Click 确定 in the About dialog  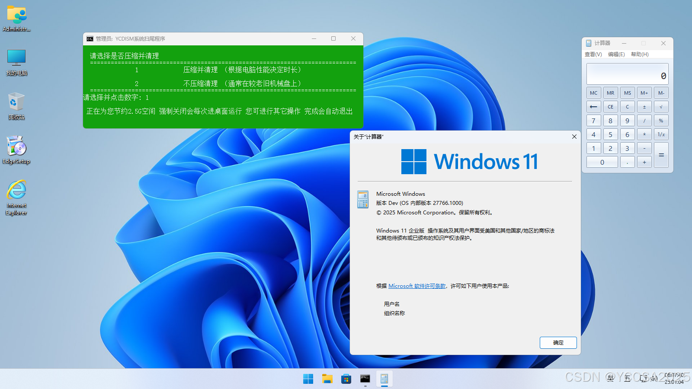point(558,343)
